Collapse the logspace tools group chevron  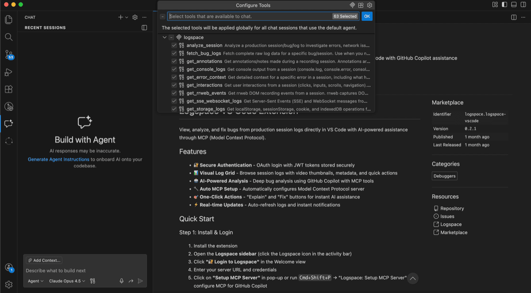(165, 37)
